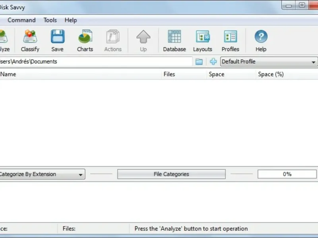Expand the Default Profile dropdown
The width and height of the screenshot is (318, 238).
[269, 61]
